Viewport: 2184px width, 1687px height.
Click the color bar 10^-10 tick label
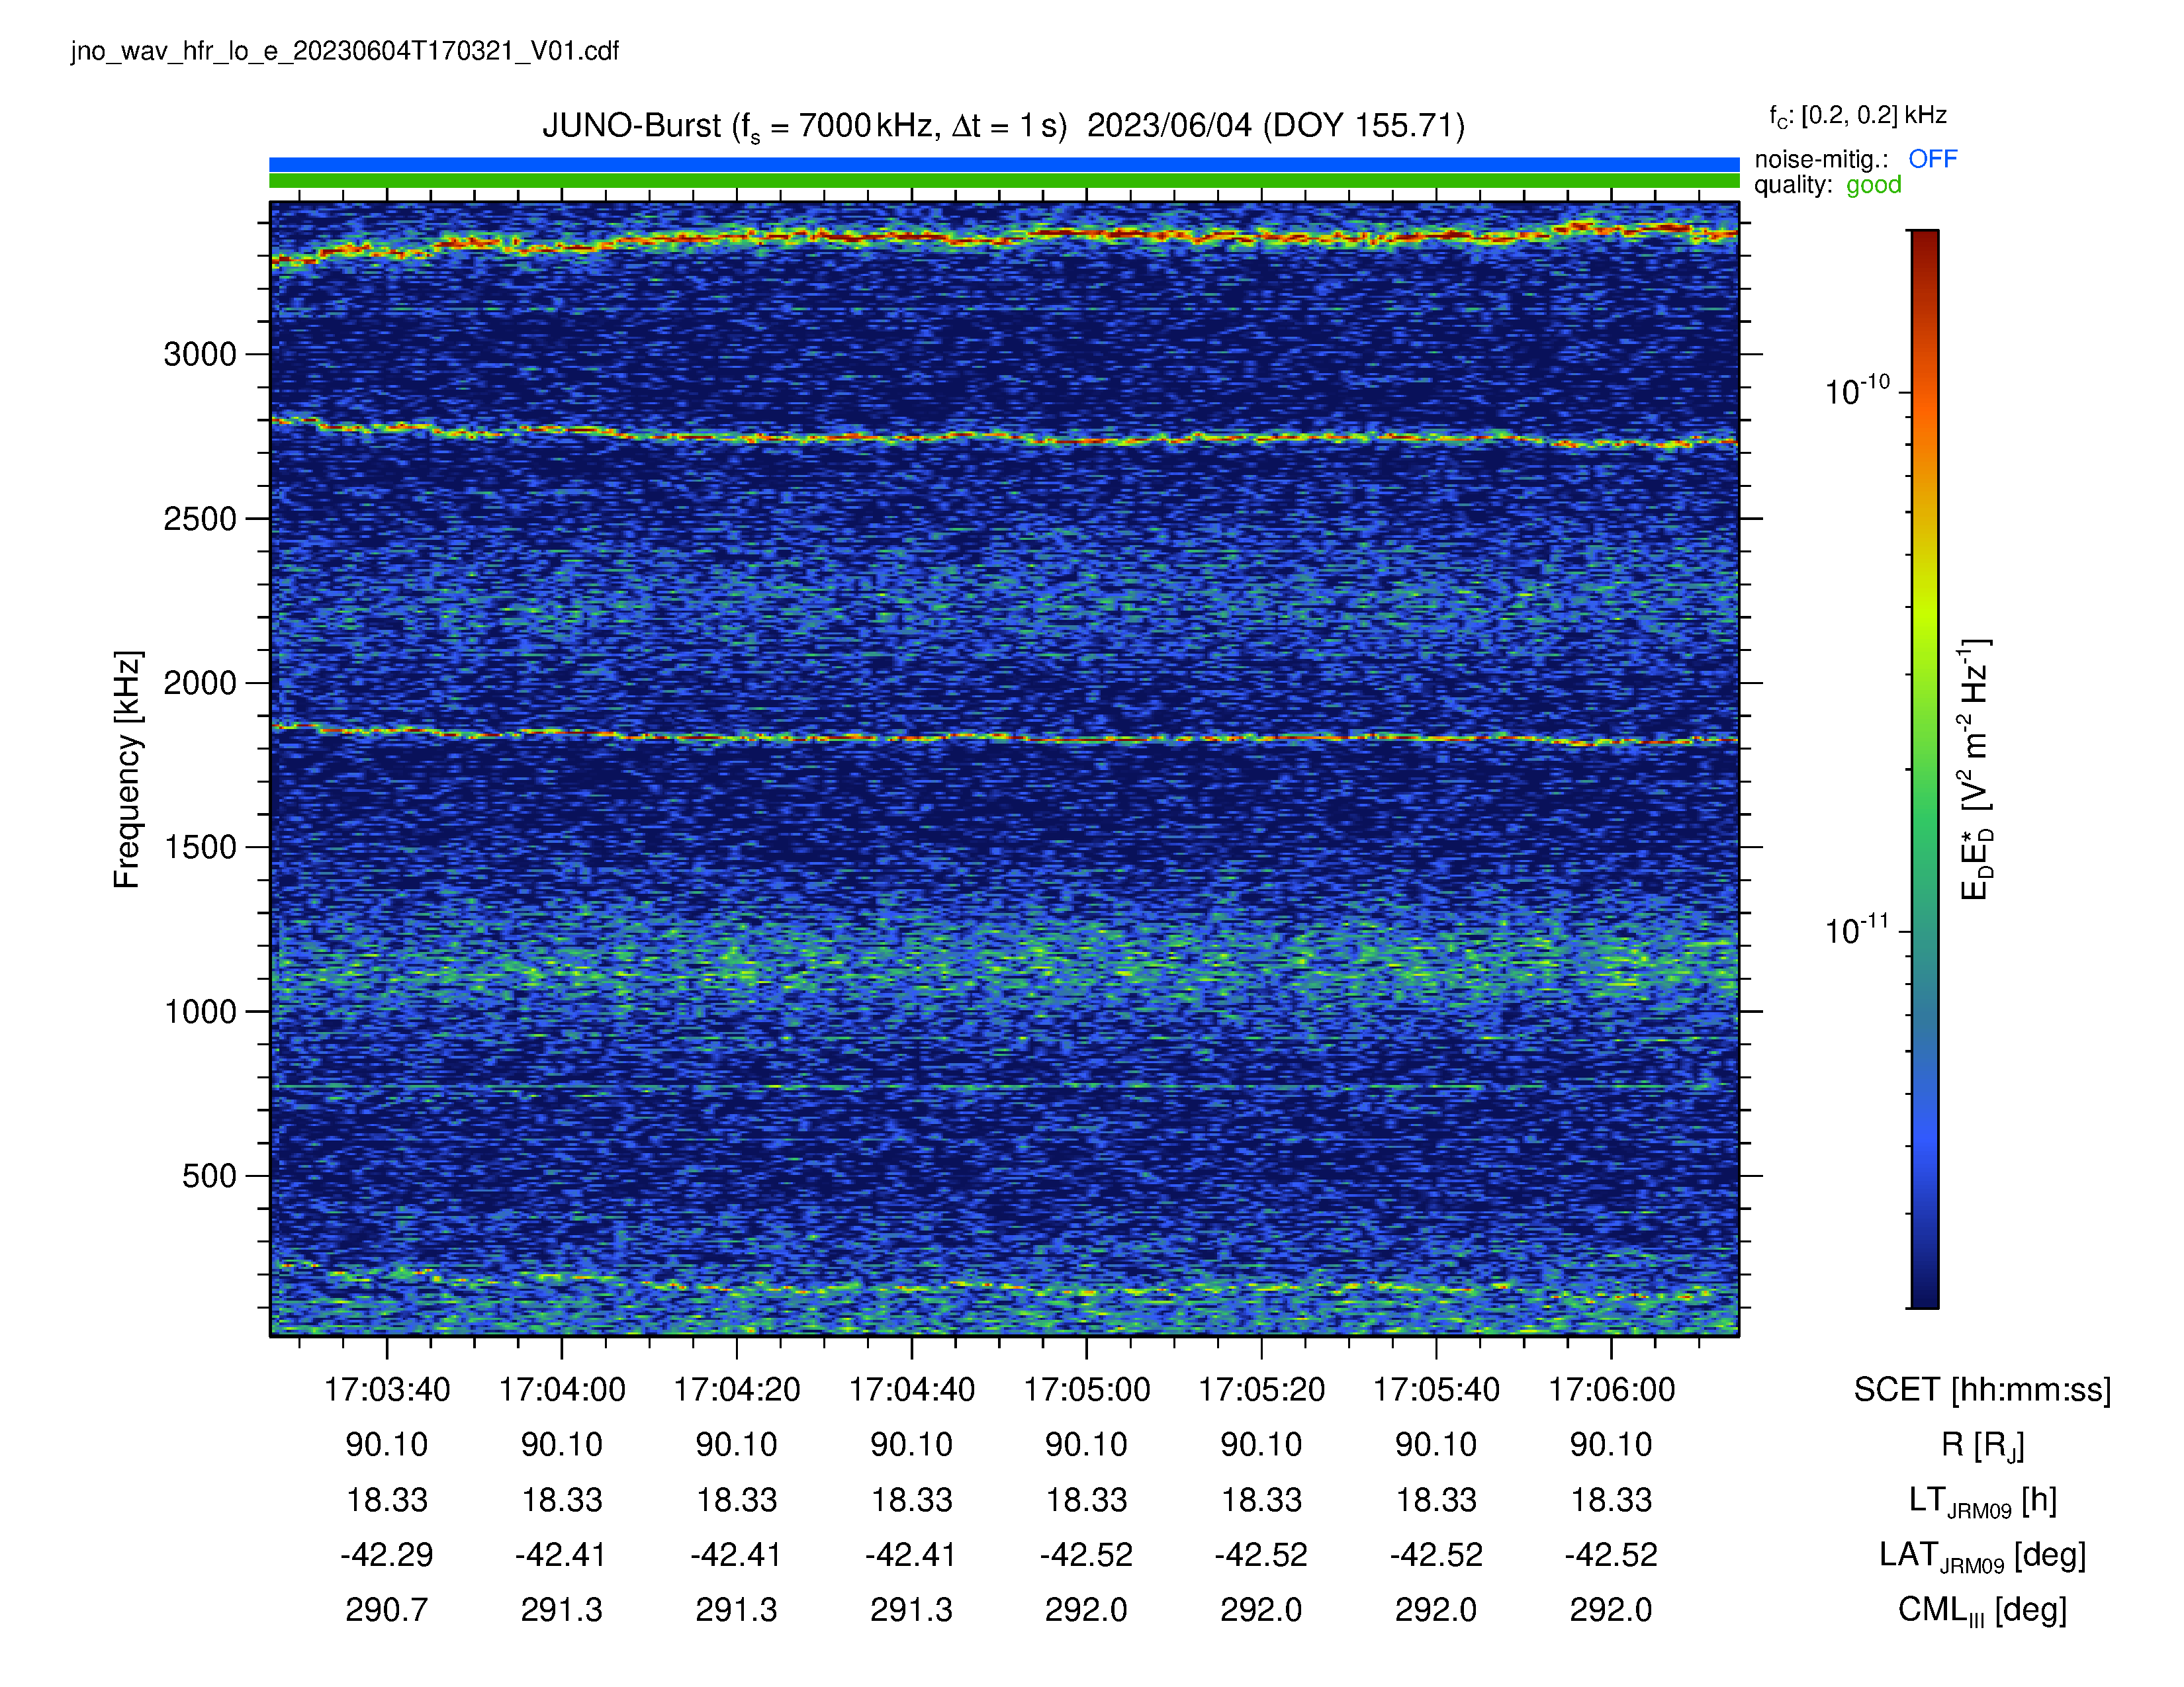tap(1857, 391)
